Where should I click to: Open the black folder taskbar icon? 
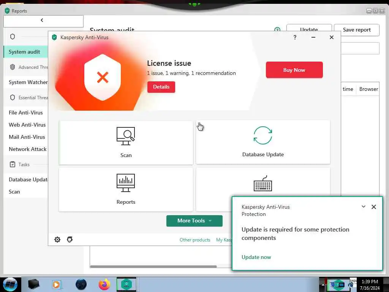(x=34, y=284)
